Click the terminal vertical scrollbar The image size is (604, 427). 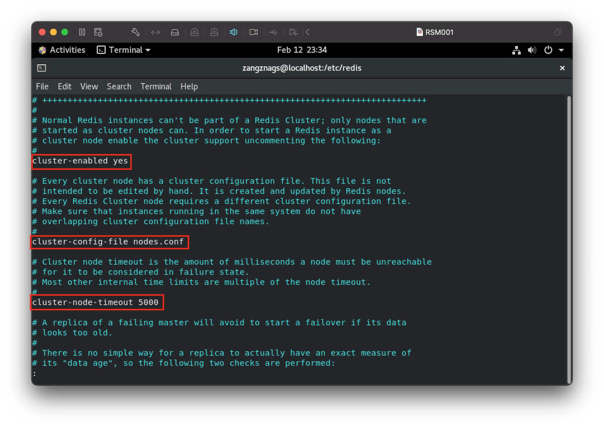point(569,239)
